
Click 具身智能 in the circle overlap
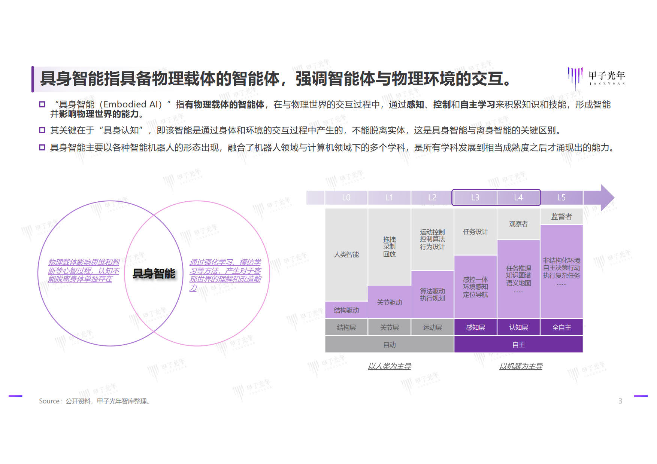pyautogui.click(x=154, y=274)
